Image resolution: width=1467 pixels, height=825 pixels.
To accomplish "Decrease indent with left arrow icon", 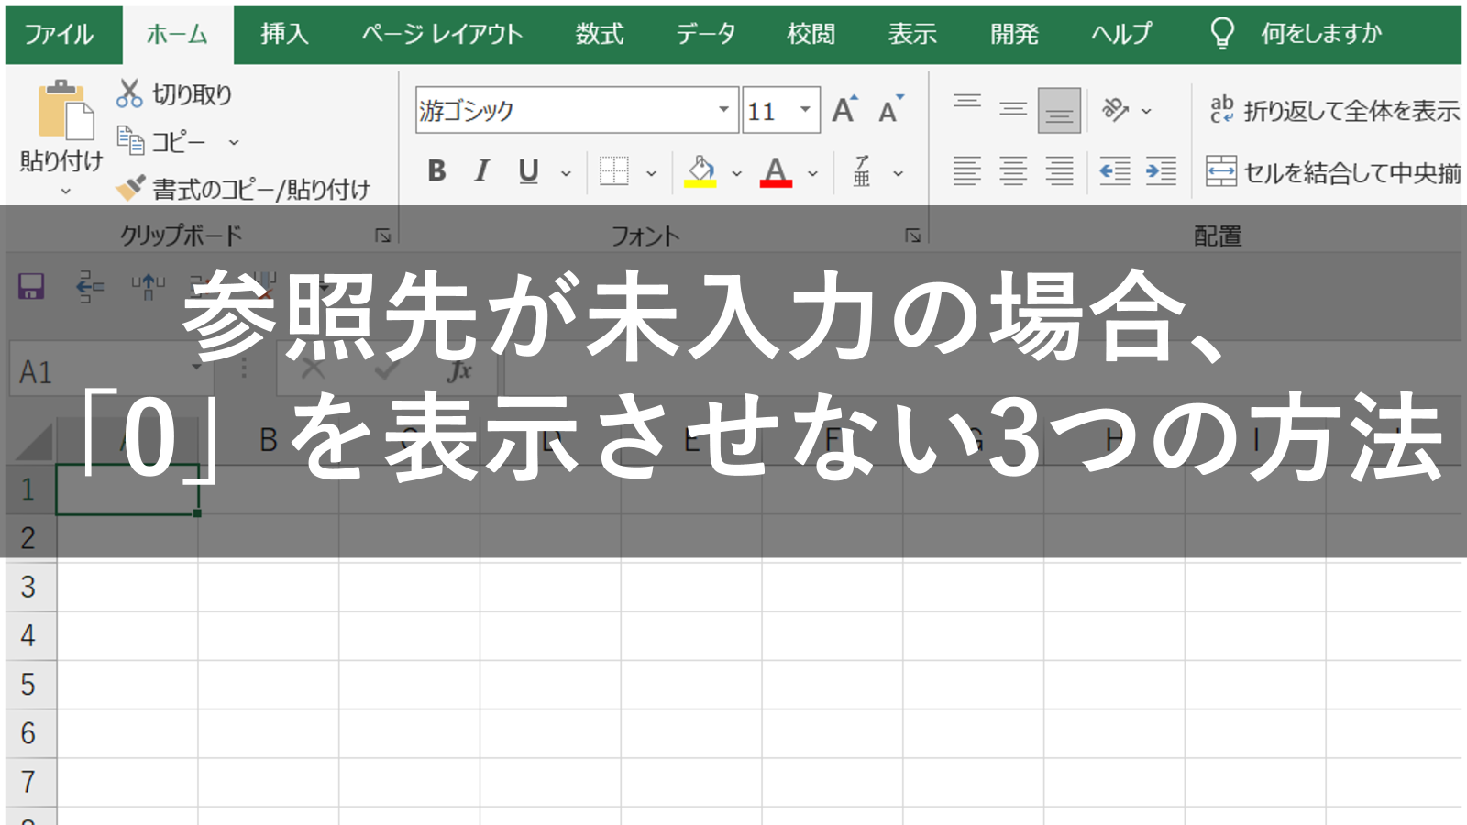I will 1114,170.
